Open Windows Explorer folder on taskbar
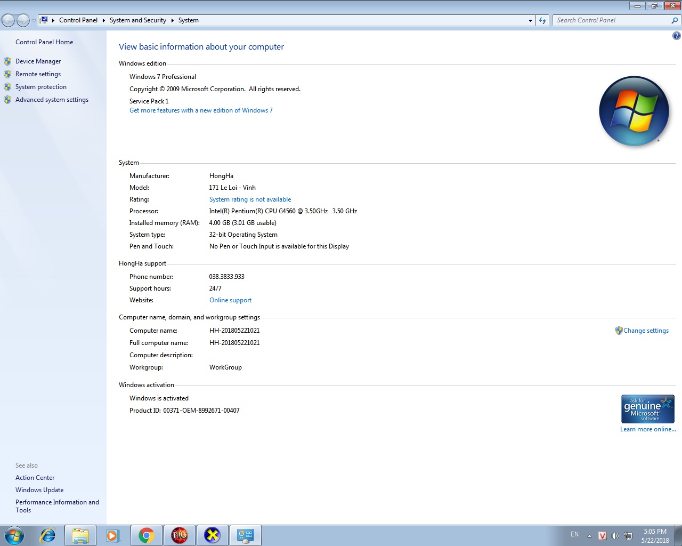 click(80, 535)
